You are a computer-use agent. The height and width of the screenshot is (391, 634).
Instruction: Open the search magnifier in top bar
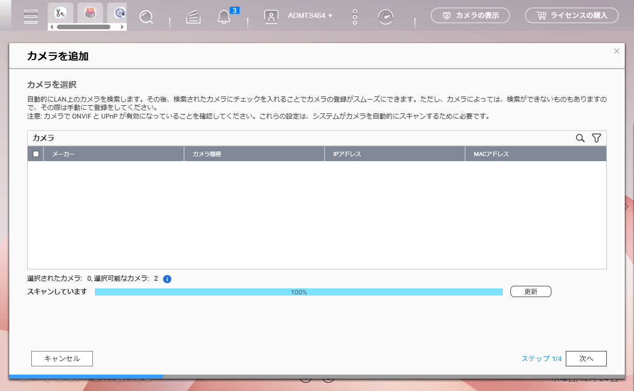[x=146, y=17]
